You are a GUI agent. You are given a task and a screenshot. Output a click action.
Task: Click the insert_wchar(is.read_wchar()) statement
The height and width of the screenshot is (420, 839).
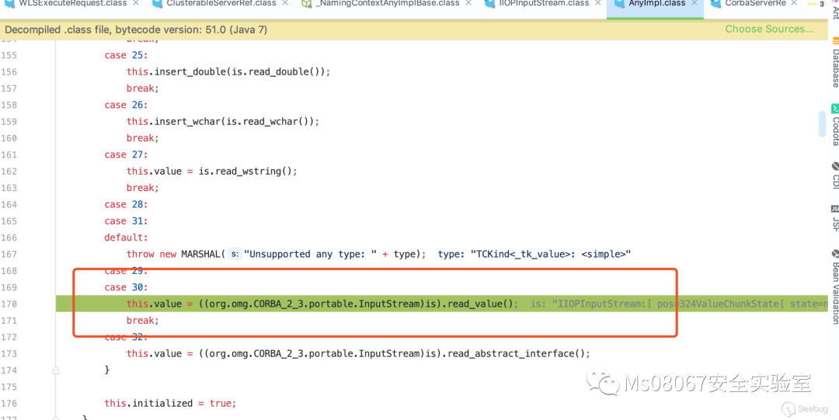(x=223, y=121)
